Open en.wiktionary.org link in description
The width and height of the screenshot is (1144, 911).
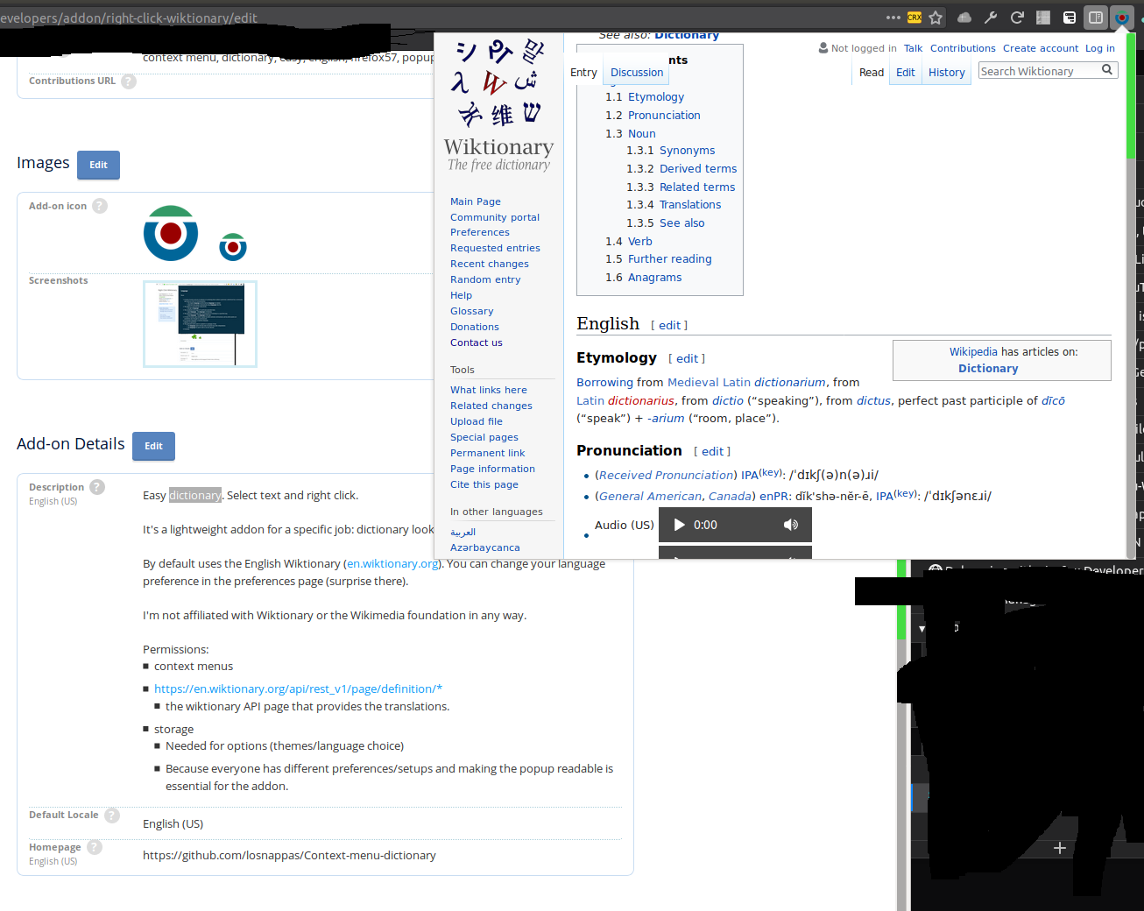click(x=392, y=564)
